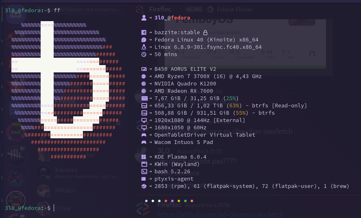Click the disk icon beside 656,33 GiB line
The image size is (361, 218).
pyautogui.click(x=144, y=106)
